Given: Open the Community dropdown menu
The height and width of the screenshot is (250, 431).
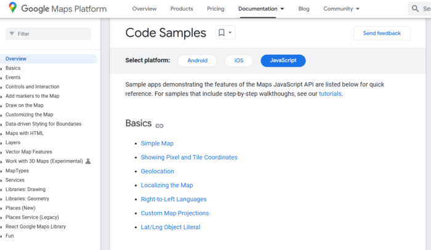Looking at the screenshot, I should [x=341, y=9].
